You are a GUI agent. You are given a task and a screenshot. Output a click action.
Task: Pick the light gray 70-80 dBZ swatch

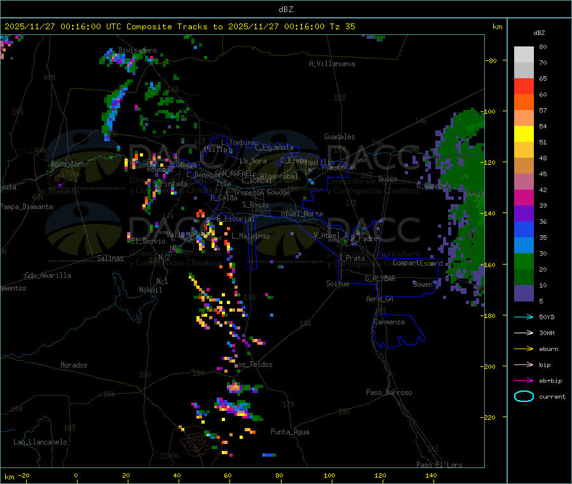pos(524,55)
